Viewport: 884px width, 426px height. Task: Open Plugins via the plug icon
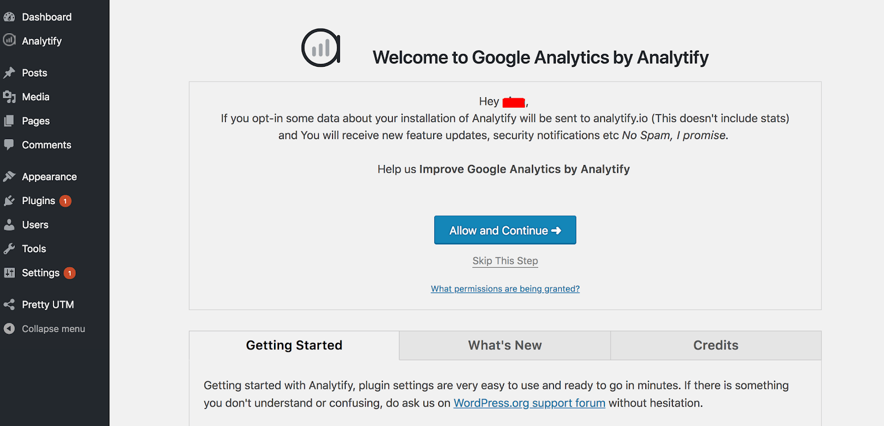coord(10,200)
